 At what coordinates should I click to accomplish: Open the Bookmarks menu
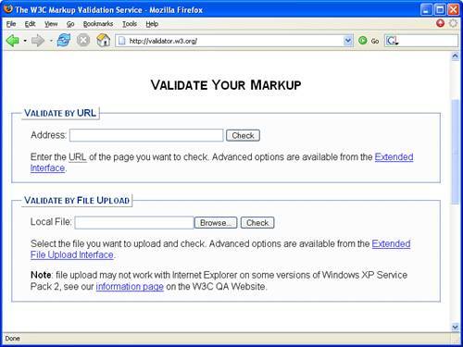[x=98, y=24]
